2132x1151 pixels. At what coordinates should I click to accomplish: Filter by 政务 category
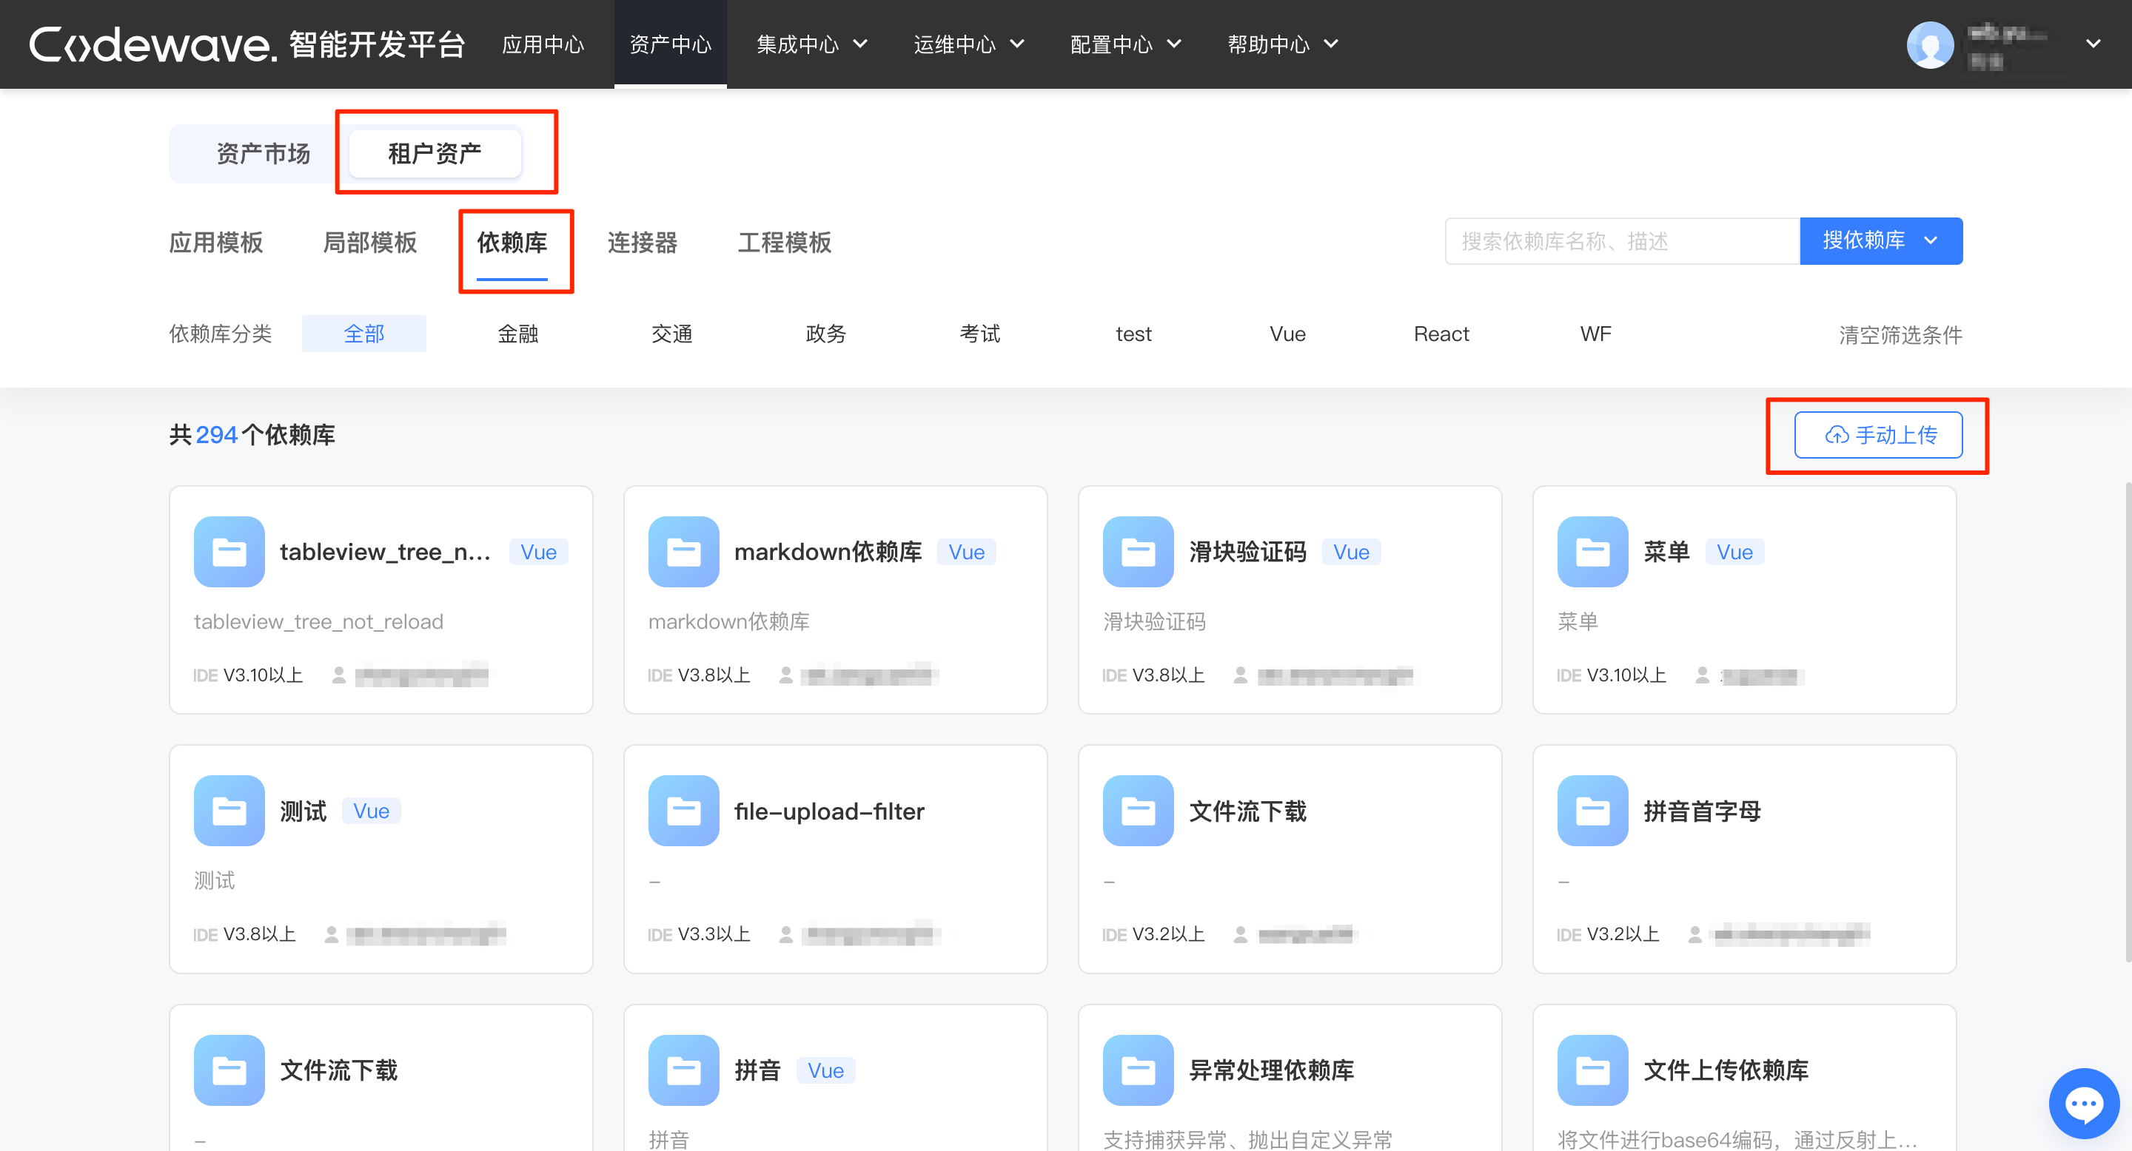coord(826,333)
